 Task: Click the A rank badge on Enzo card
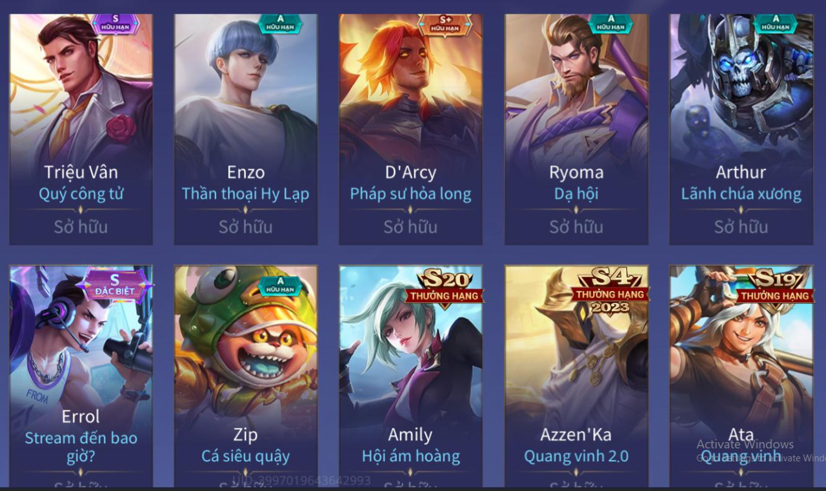point(281,24)
